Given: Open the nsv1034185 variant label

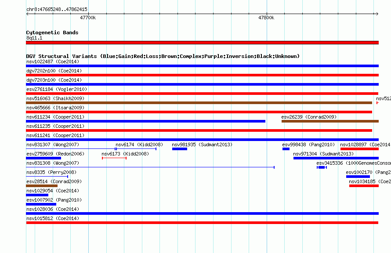Looking at the screenshot, I should pyautogui.click(x=370, y=181).
